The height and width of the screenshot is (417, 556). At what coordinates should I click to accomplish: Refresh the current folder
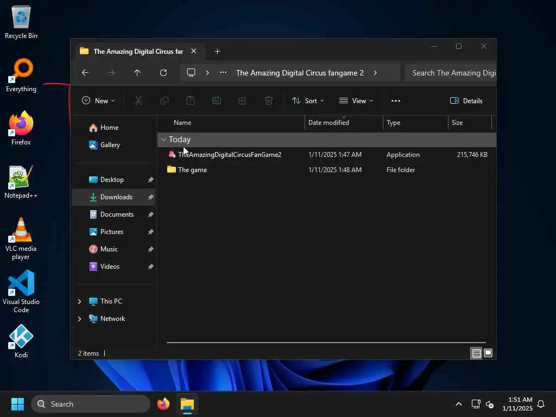click(x=163, y=73)
